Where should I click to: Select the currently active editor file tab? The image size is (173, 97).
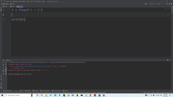tap(20, 6)
